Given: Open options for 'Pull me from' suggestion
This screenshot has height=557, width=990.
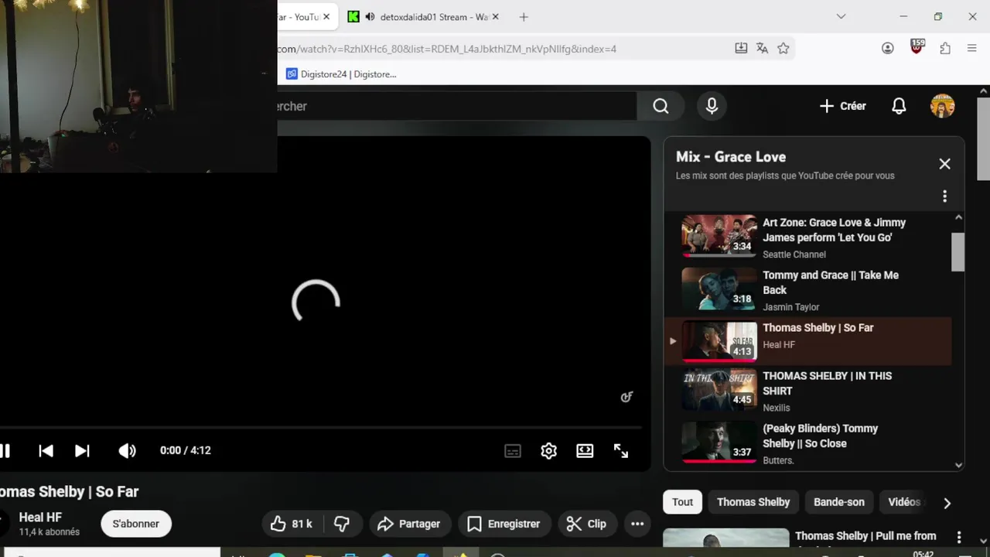Looking at the screenshot, I should (959, 537).
